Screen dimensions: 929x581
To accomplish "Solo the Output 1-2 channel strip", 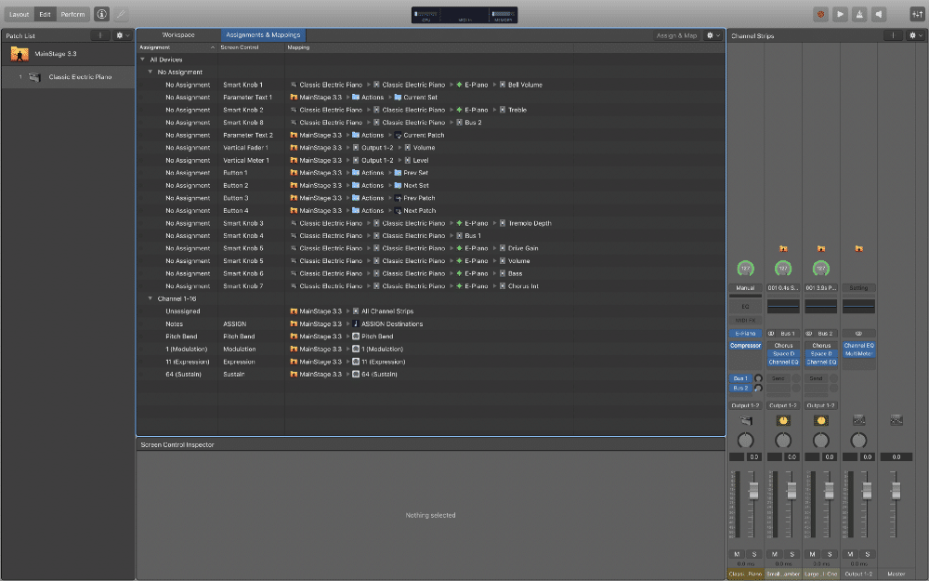I will [868, 554].
